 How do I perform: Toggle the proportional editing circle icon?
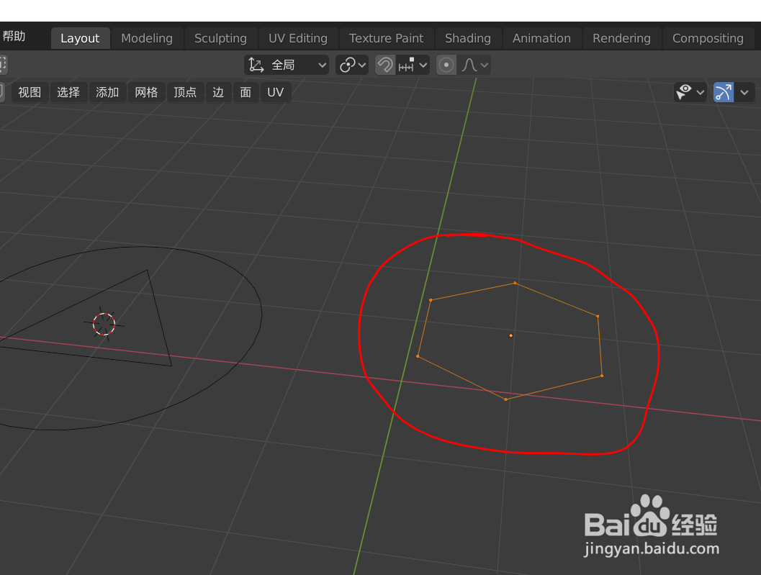point(446,65)
